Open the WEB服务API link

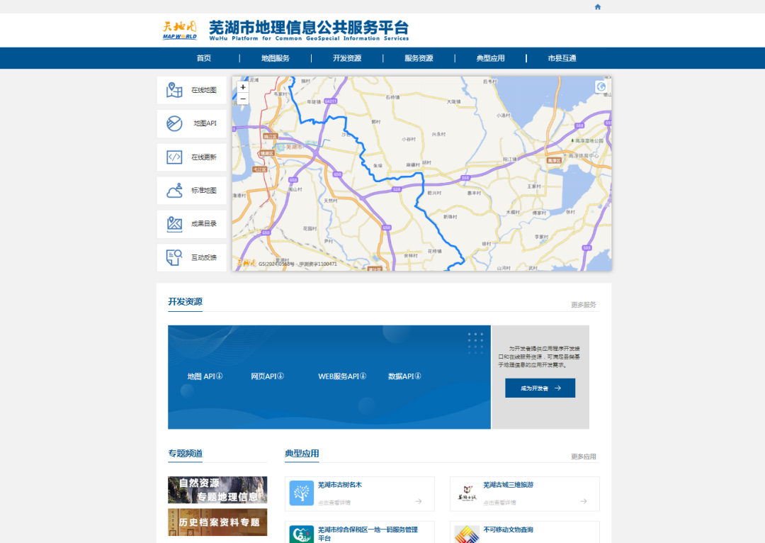pos(342,376)
